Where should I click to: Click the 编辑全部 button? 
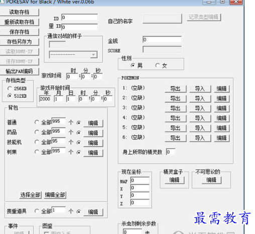click(x=55, y=195)
